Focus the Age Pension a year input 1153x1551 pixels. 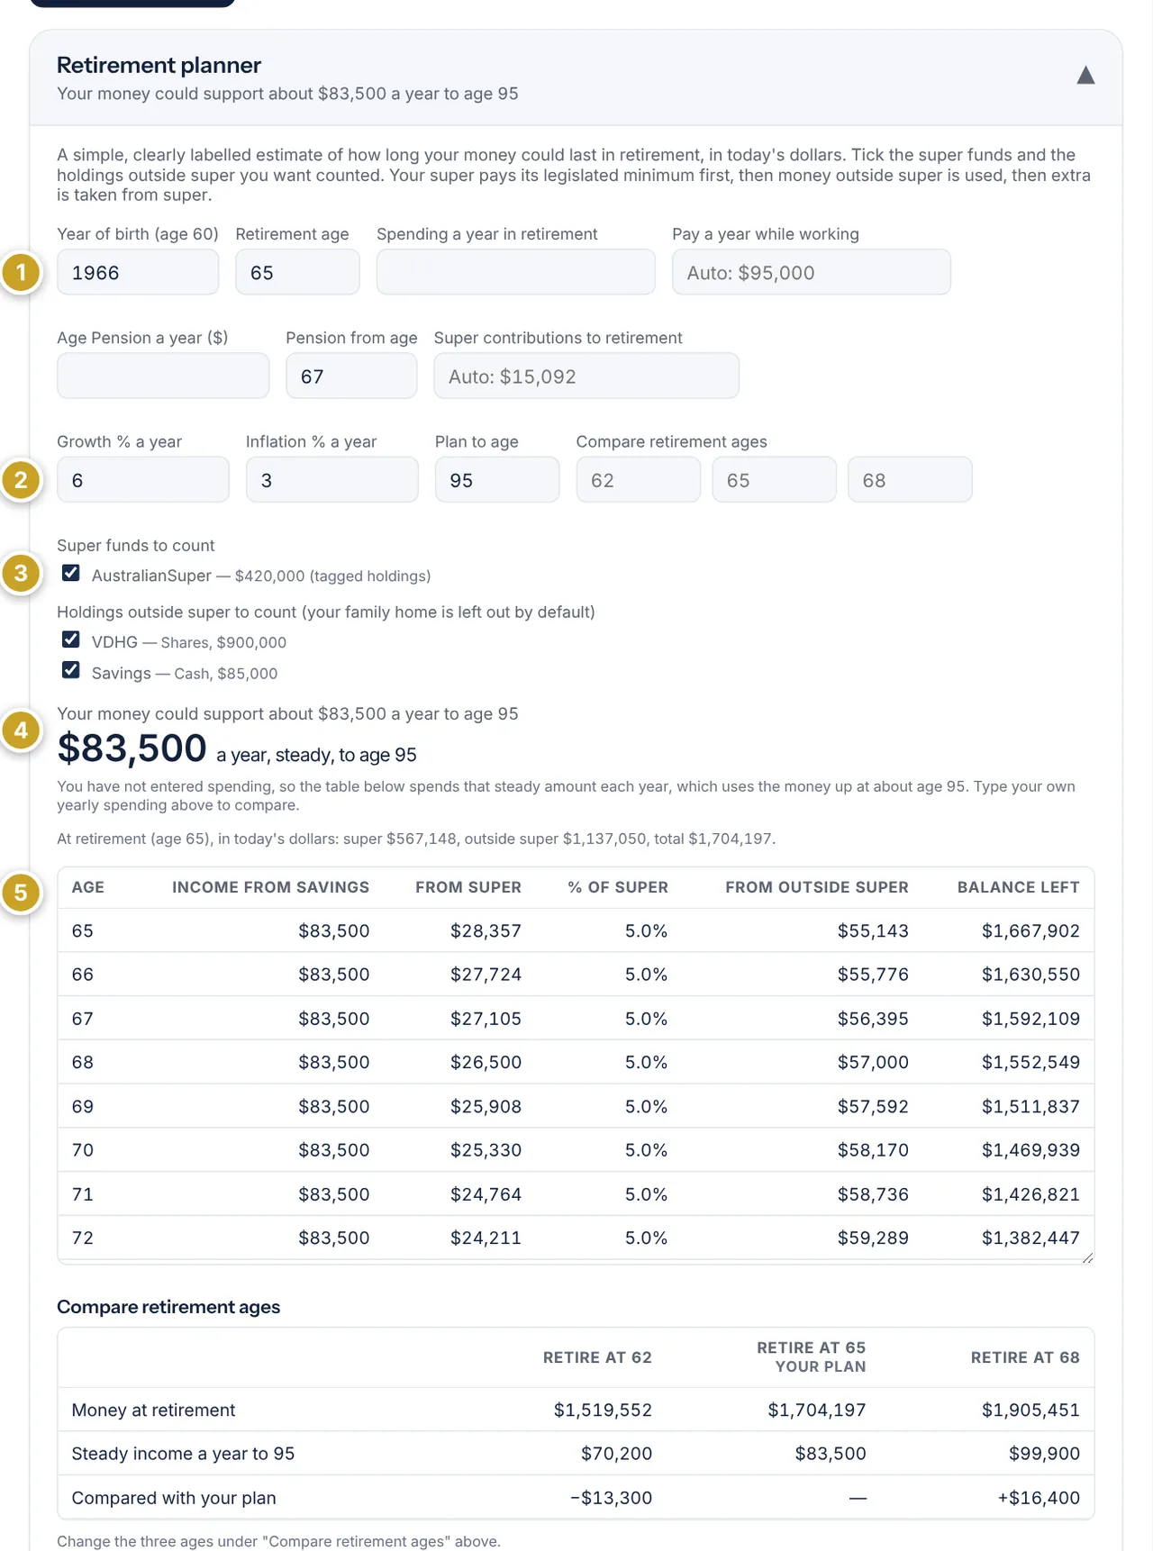[163, 376]
